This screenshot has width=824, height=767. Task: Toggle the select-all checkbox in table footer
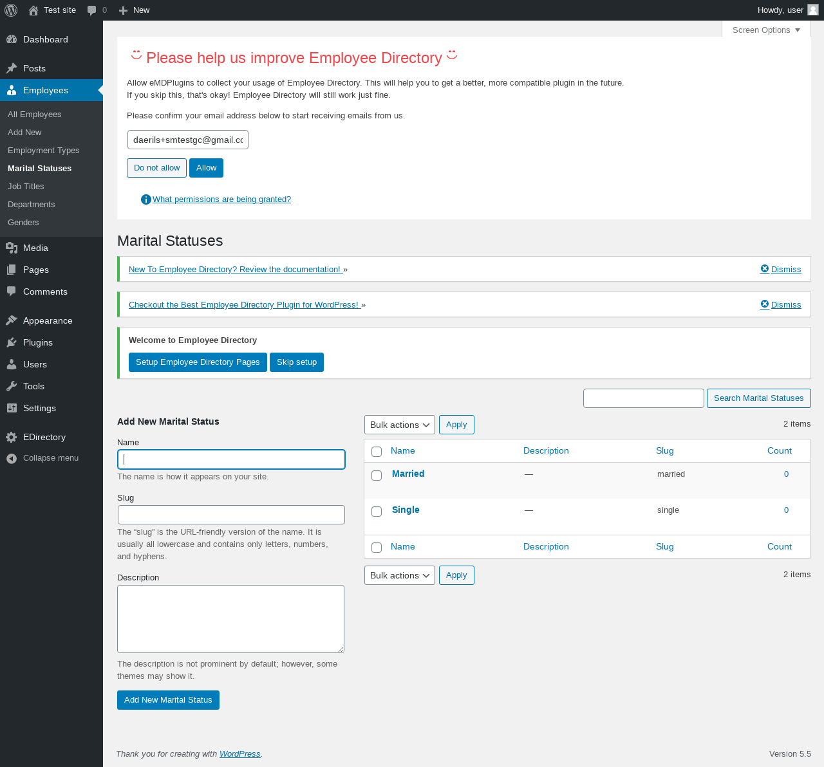pos(377,548)
